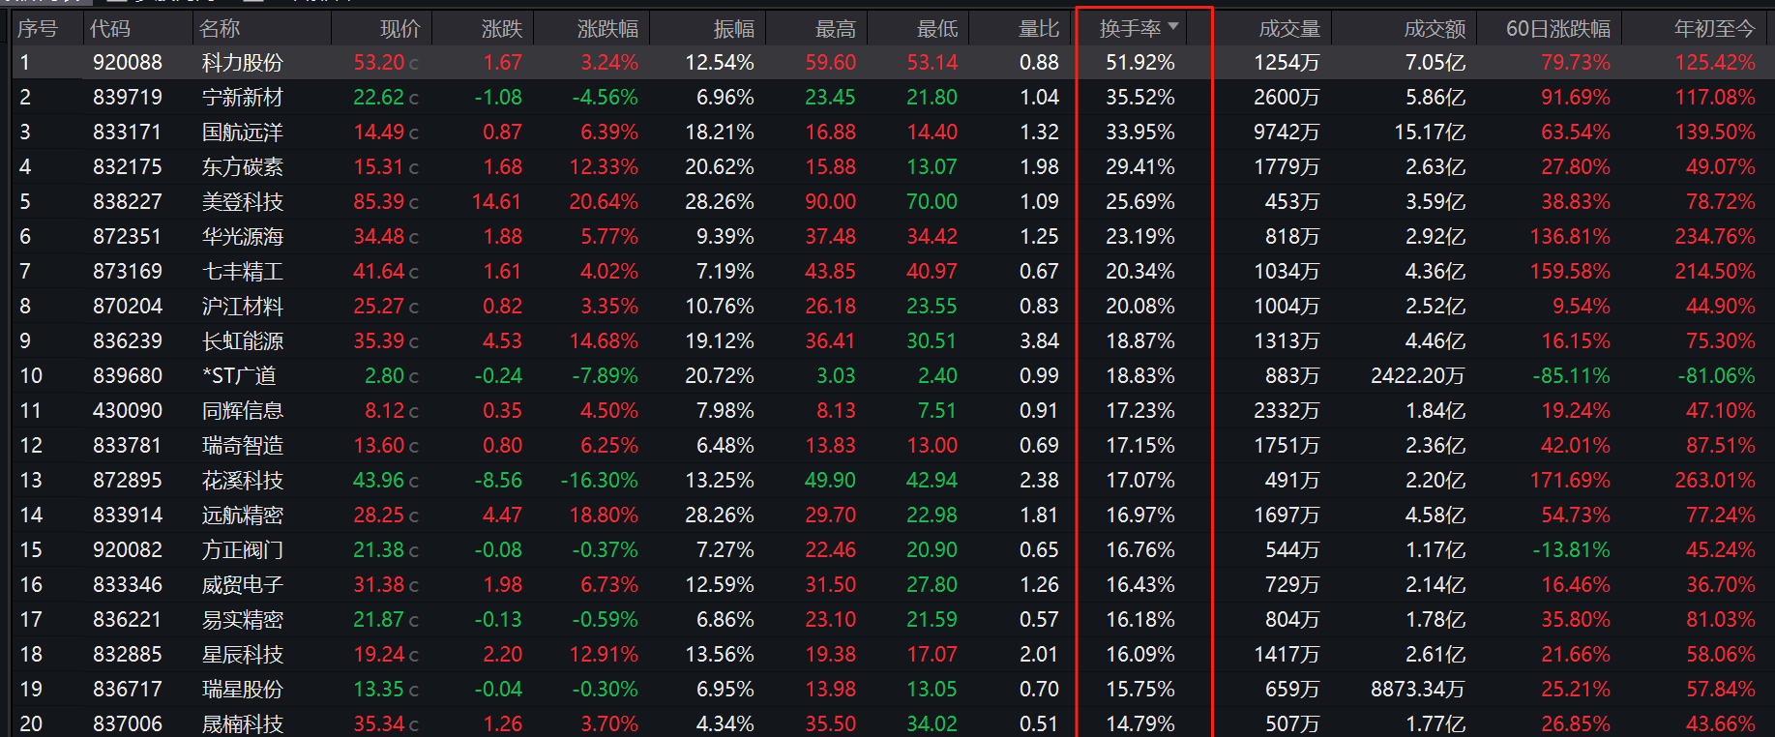
Task: Sort by 成交额 column header
Action: 1435,29
